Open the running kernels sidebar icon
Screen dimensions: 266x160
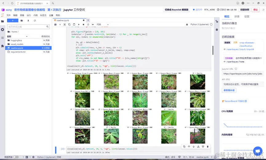(2, 30)
